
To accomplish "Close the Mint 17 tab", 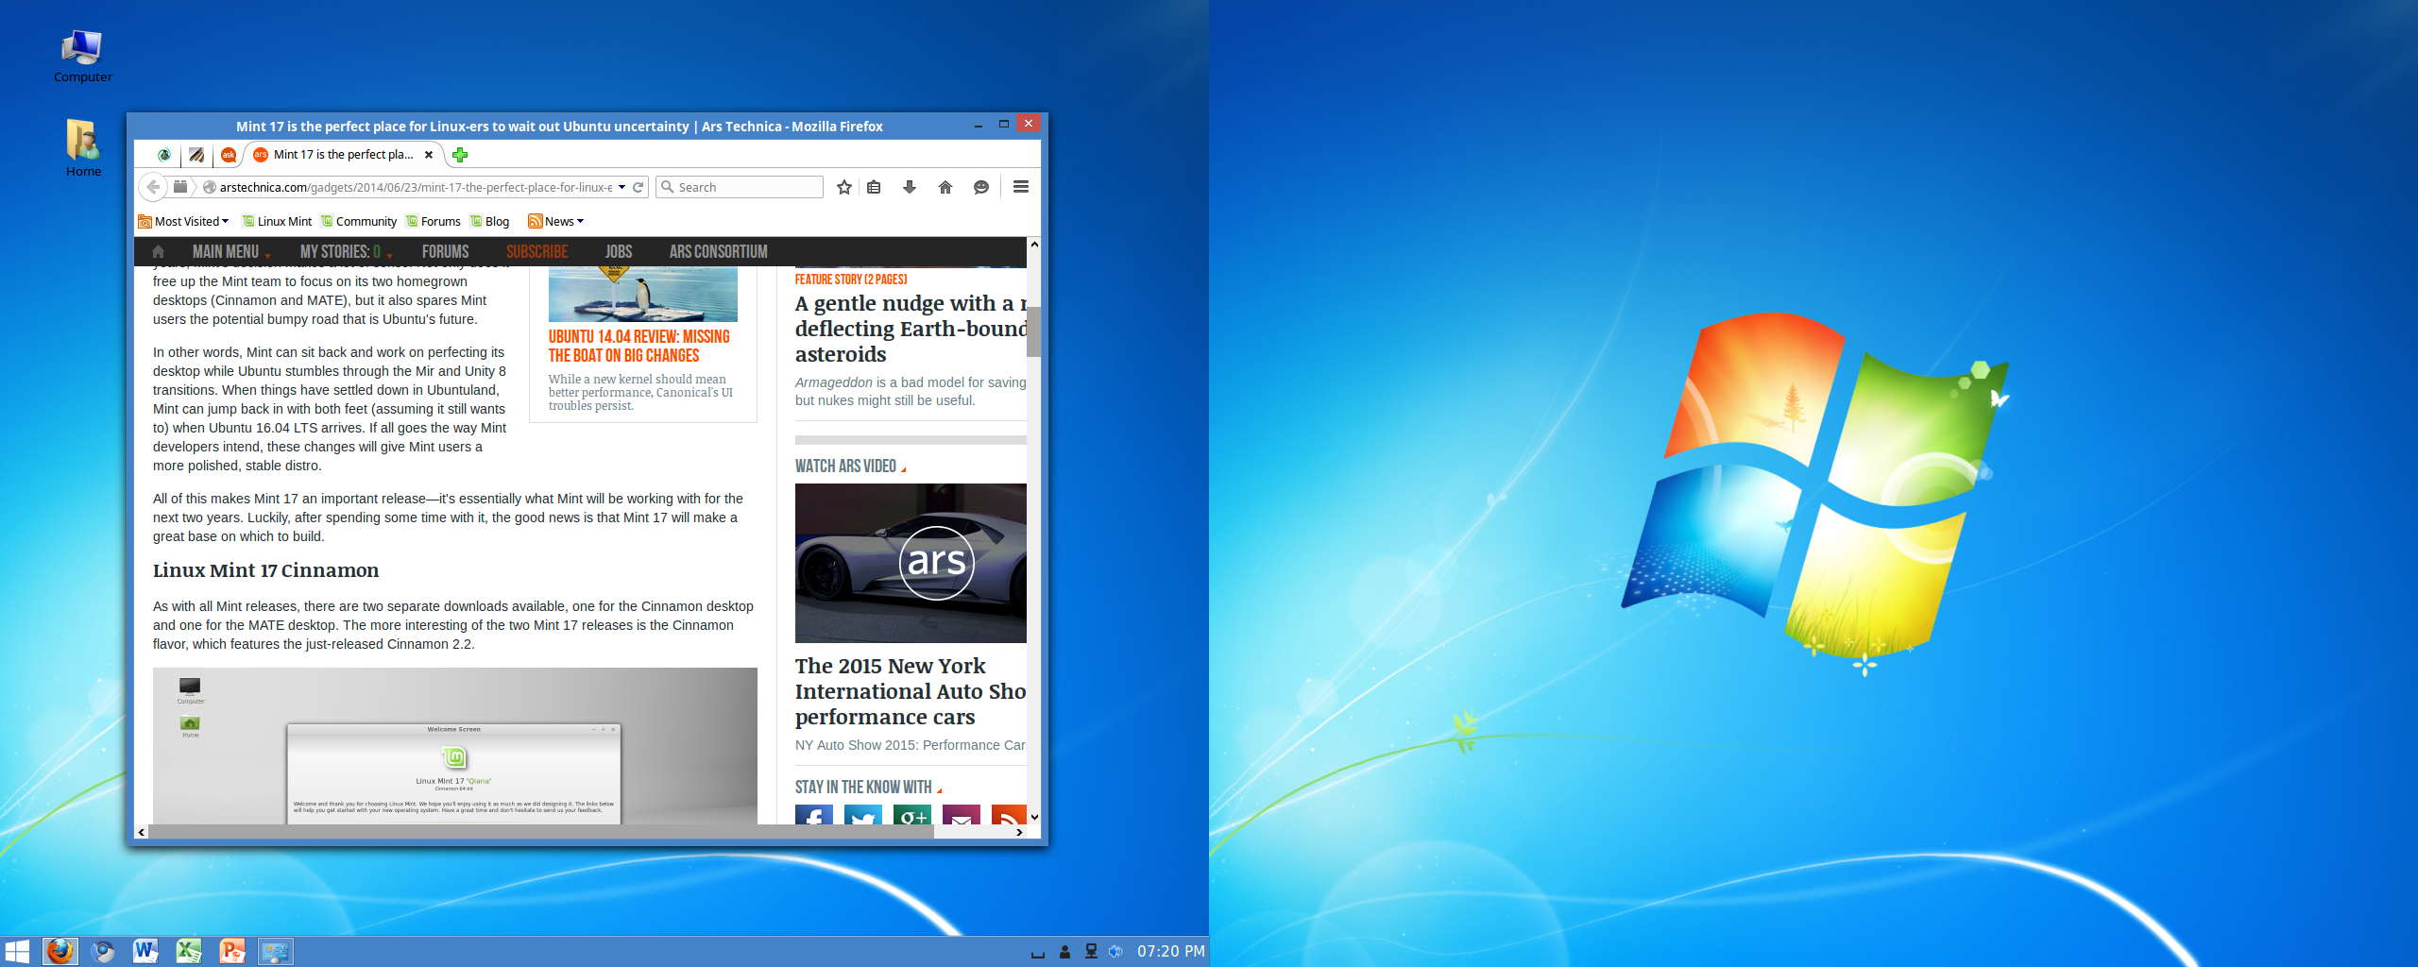I will tap(429, 155).
